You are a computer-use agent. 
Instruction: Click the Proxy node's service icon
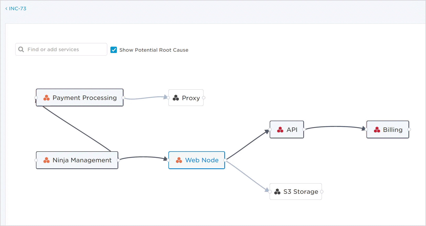[176, 98]
